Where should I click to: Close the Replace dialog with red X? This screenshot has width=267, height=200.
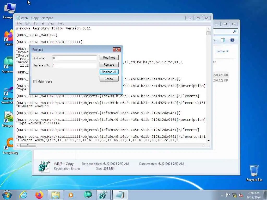pyautogui.click(x=117, y=49)
